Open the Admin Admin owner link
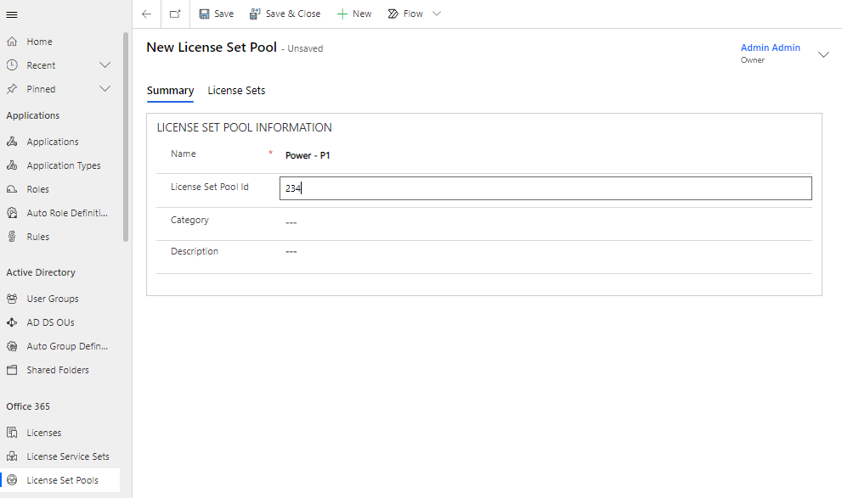 pos(770,48)
